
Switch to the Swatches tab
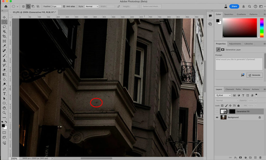(229, 14)
